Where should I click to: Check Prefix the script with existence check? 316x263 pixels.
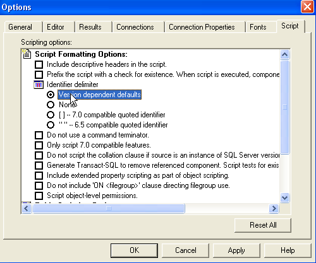[x=39, y=74]
